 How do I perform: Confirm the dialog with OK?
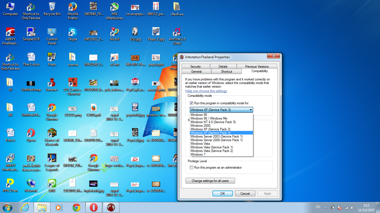tap(223, 194)
